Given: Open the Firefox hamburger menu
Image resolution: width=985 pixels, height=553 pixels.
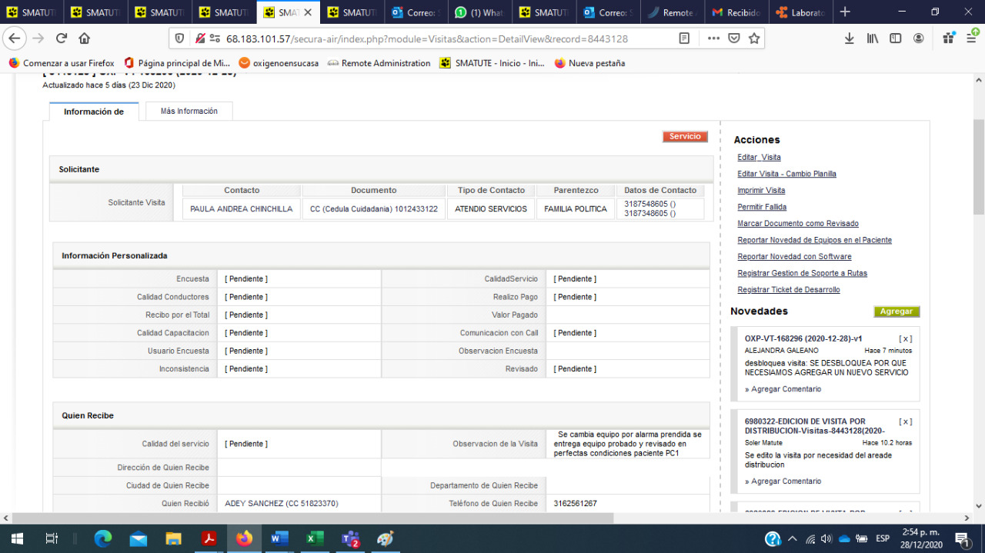Looking at the screenshot, I should point(971,38).
